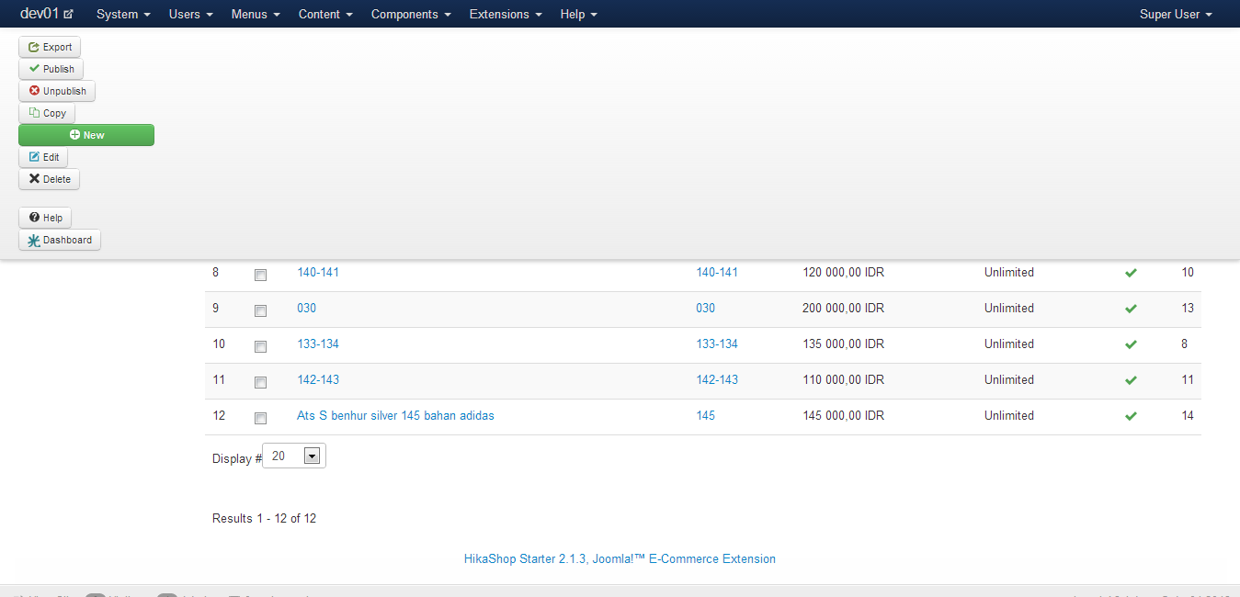
Task: Click product code link 145
Action: pos(705,415)
